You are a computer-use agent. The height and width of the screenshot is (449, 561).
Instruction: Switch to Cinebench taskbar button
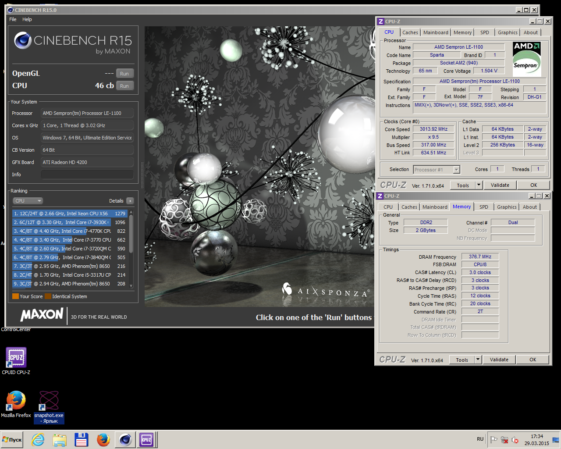(125, 440)
